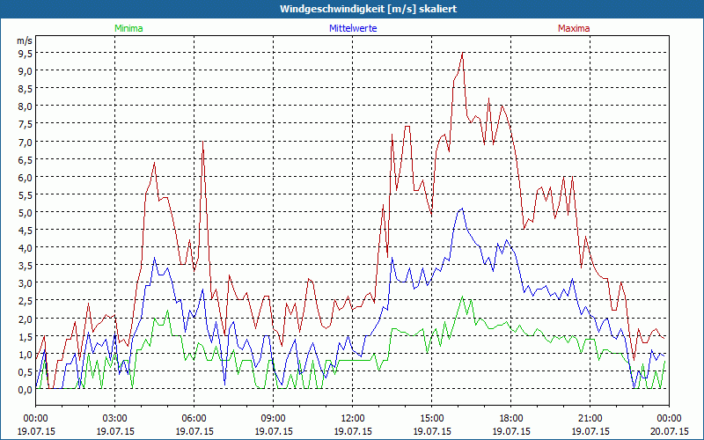
Task: Select the 09:00 time label on x-axis
Action: click(x=273, y=418)
